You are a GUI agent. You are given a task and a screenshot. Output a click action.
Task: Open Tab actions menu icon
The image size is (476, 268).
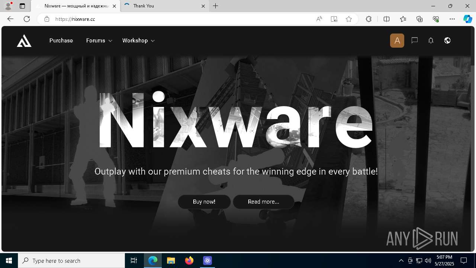coord(22,6)
